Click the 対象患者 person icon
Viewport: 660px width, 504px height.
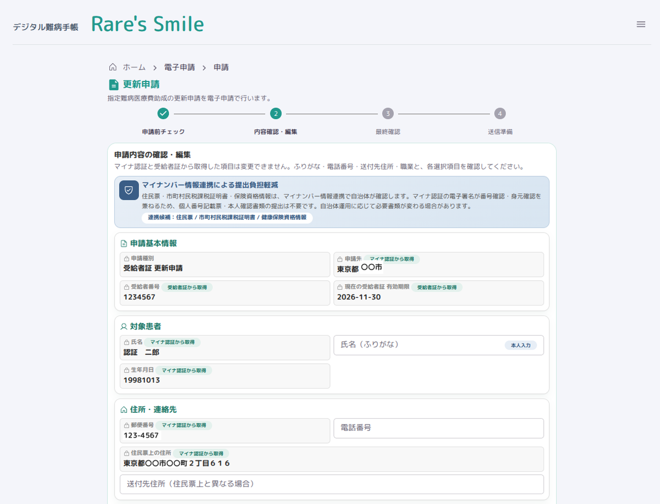click(124, 326)
